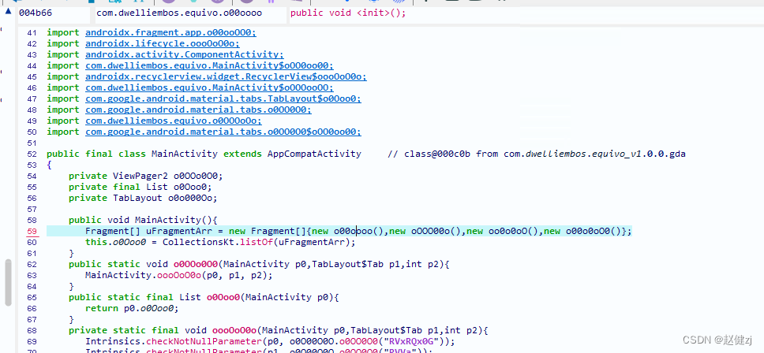Viewport: 764px width, 353px height.
Task: Click the MainActivity class name on line 52
Action: click(185, 154)
